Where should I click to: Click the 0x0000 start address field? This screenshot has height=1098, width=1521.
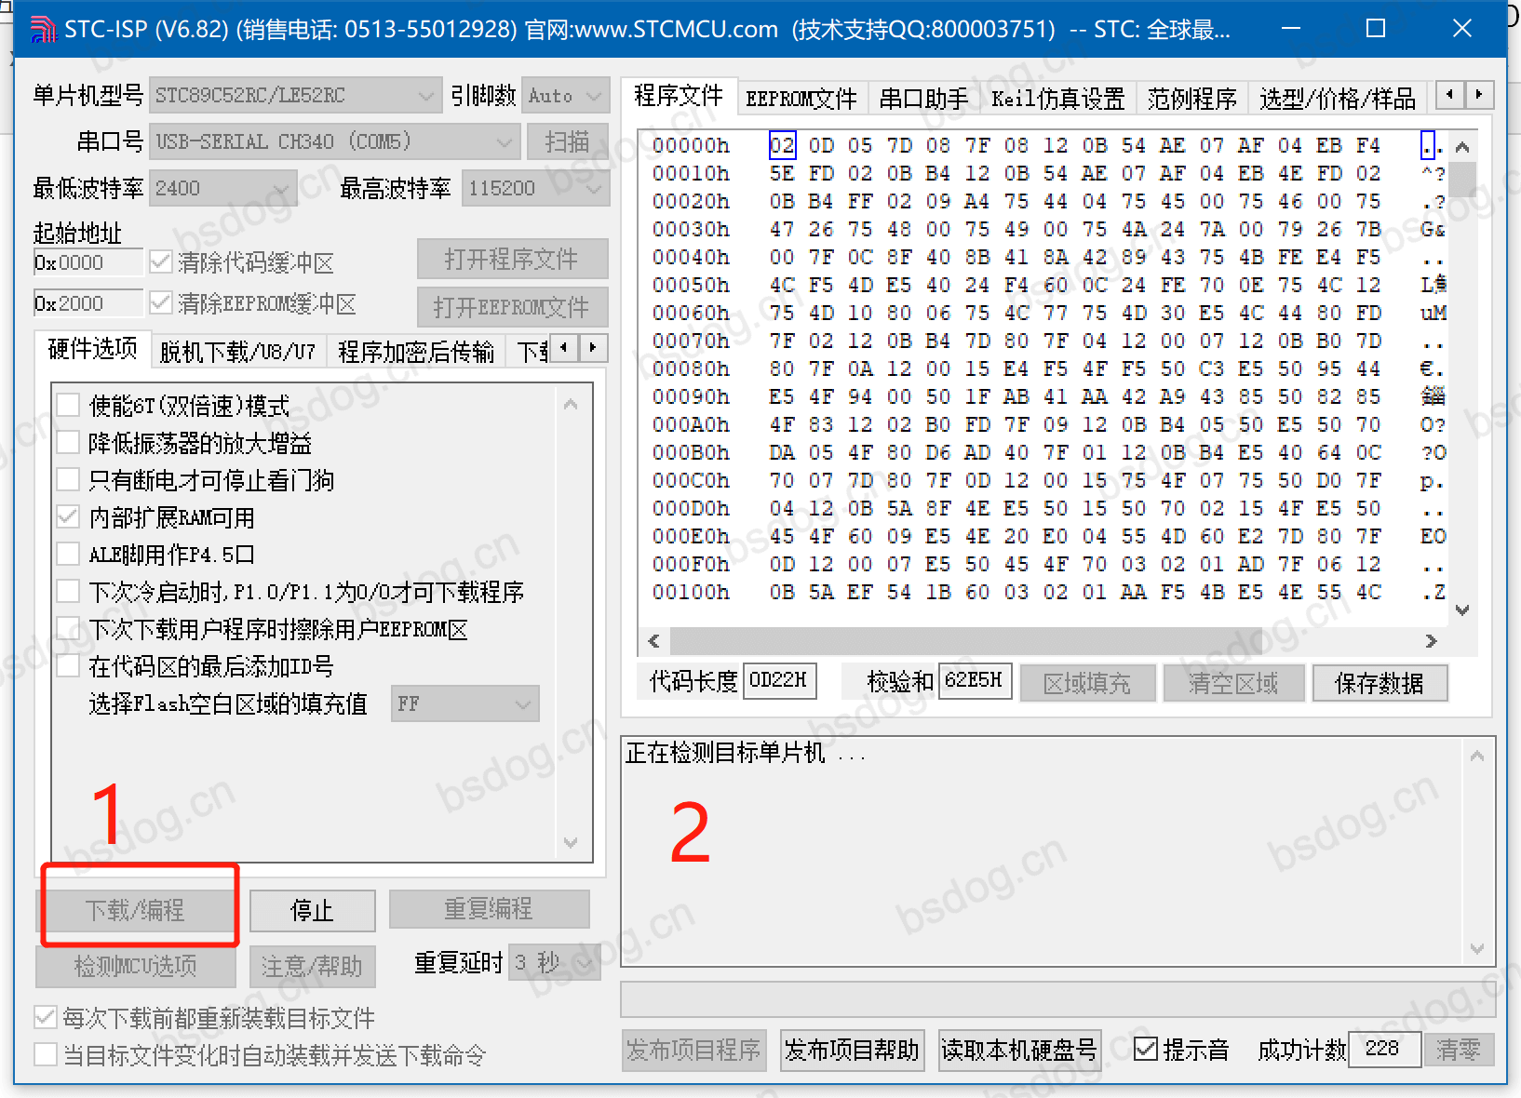(x=88, y=262)
